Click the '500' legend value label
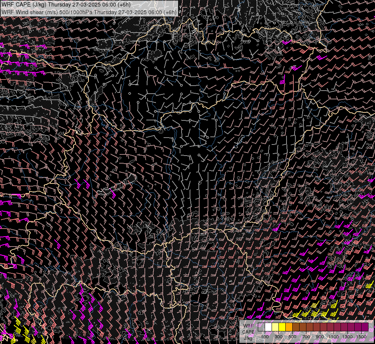 click(x=292, y=337)
